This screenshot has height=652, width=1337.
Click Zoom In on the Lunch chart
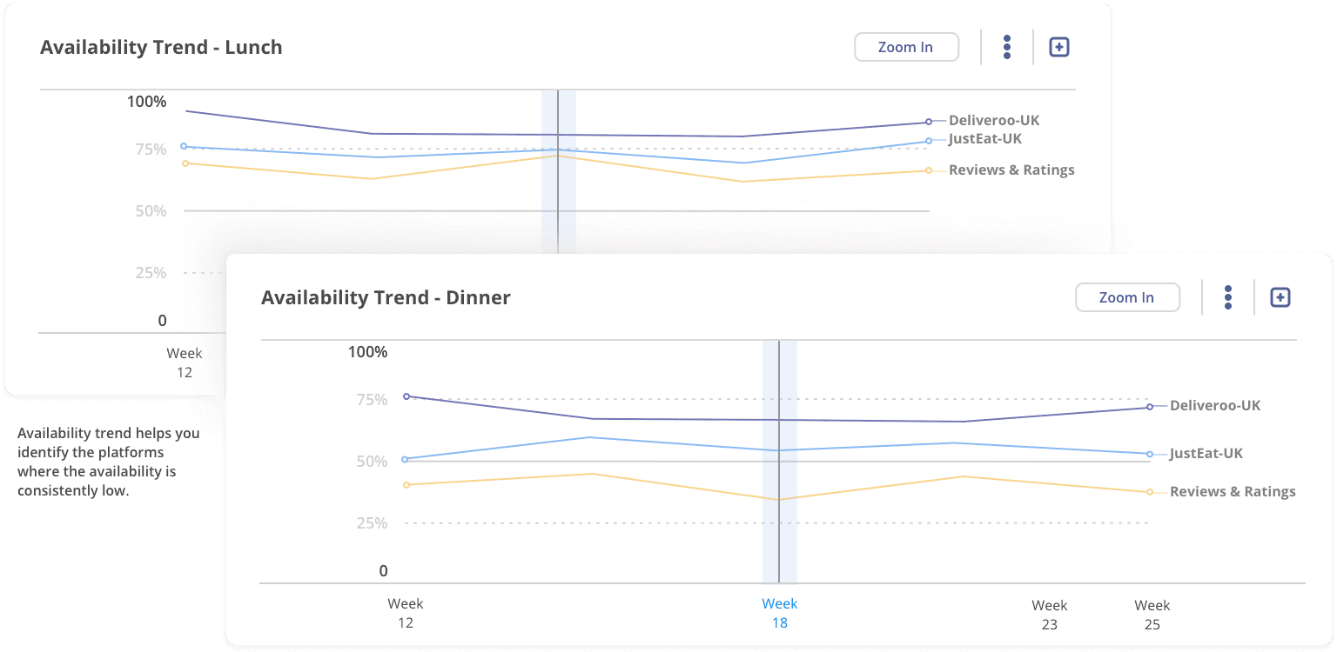[906, 47]
